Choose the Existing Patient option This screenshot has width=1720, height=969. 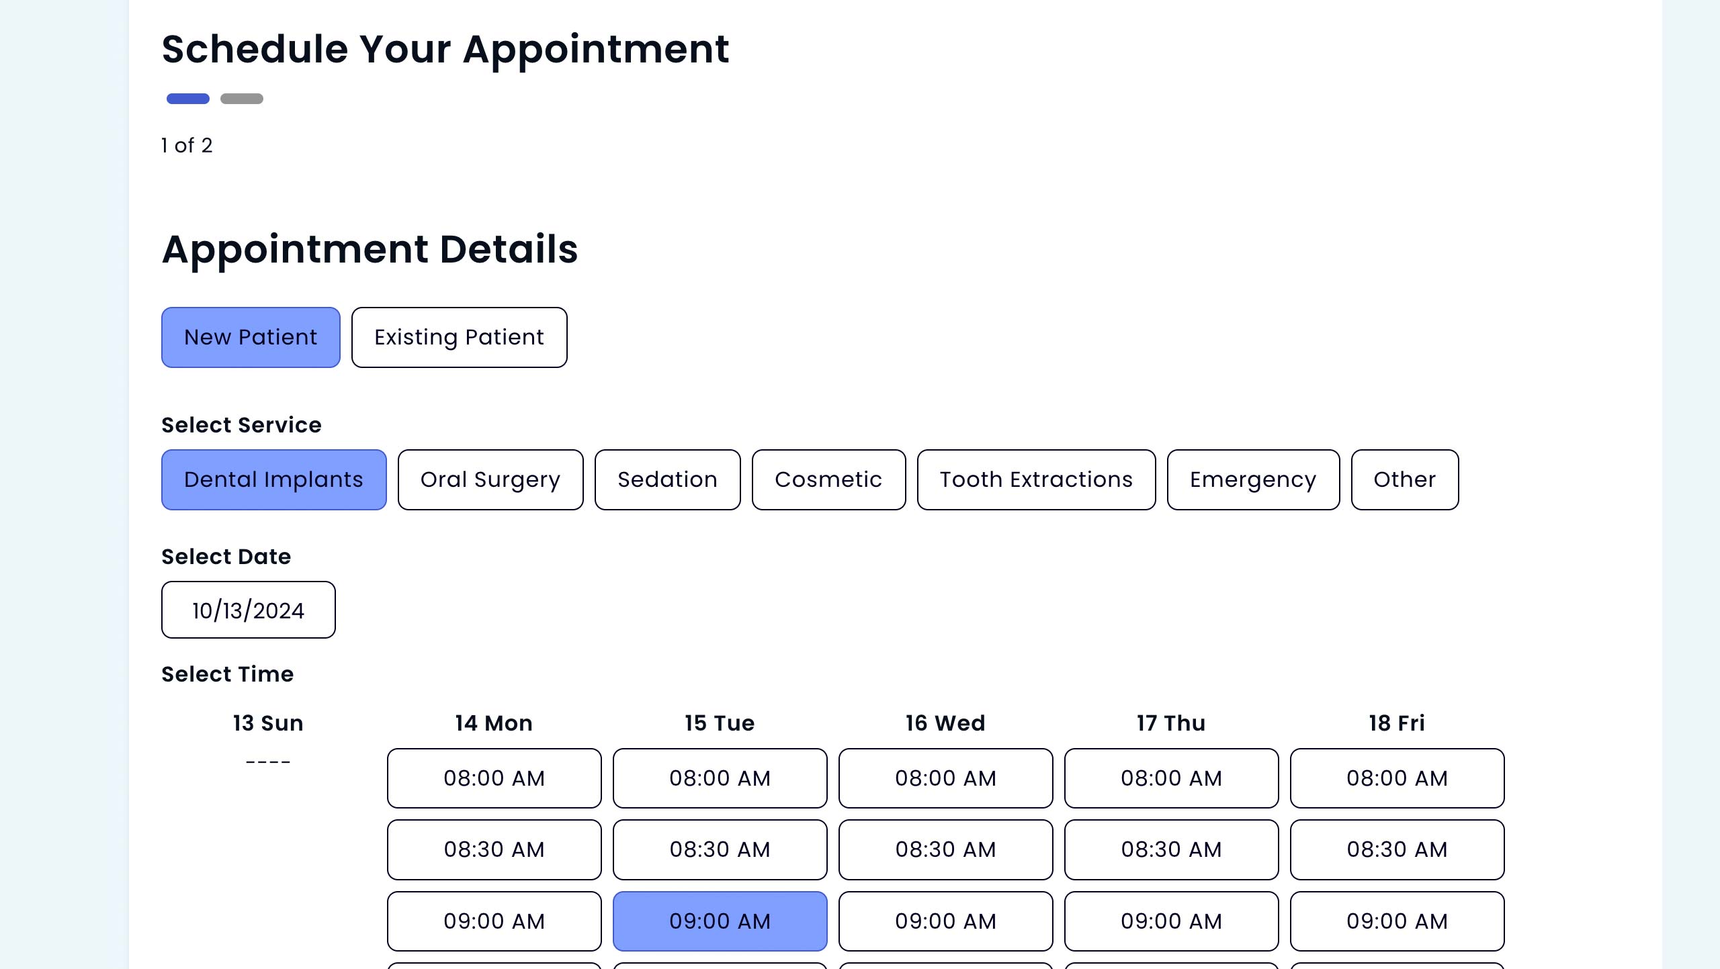coord(459,337)
